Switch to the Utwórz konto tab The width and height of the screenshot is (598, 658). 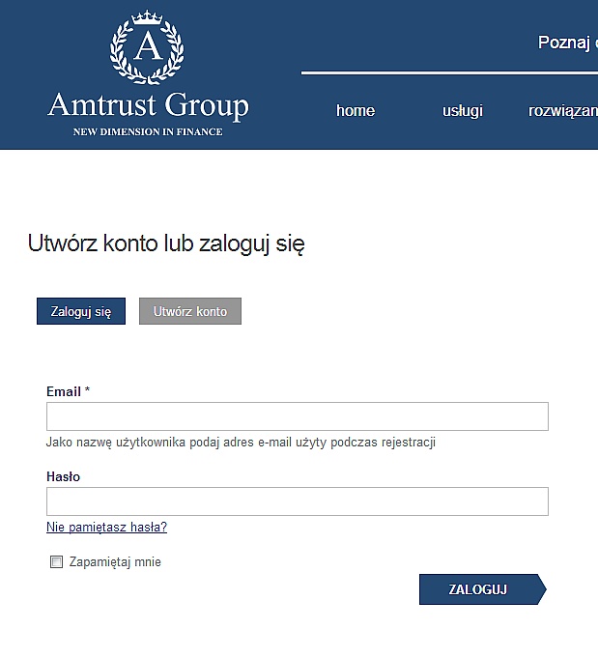pyautogui.click(x=190, y=311)
